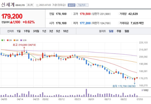The width and height of the screenshot is (151, 104).
Task: Switch to 주봉 weekly candle chart
Action: [119, 31]
